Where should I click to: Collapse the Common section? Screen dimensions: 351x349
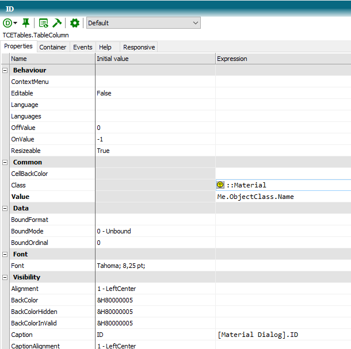(5, 162)
